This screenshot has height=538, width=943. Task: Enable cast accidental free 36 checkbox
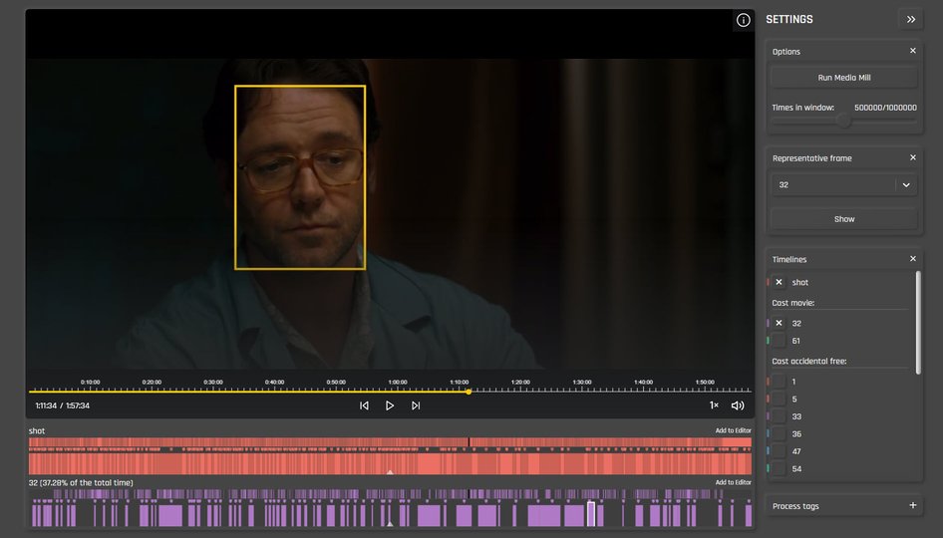click(779, 433)
